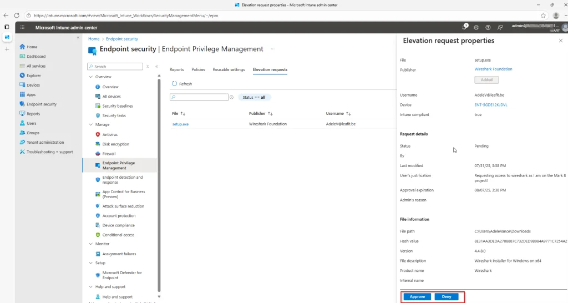This screenshot has width=568, height=303.
Task: Open Antivirus icon under Manage
Action: 98,134
